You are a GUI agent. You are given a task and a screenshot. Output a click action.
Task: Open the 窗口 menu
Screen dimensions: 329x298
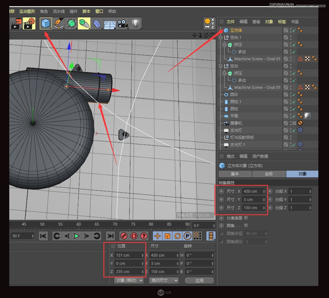[x=99, y=11]
